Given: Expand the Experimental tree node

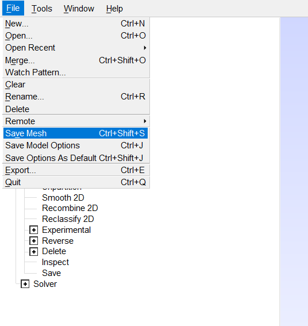Looking at the screenshot, I should tap(34, 230).
